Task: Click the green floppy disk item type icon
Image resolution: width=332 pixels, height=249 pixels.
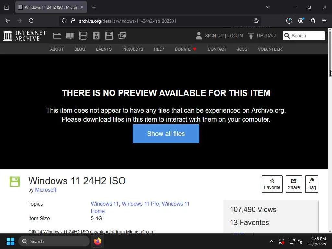Action: tap(15, 182)
